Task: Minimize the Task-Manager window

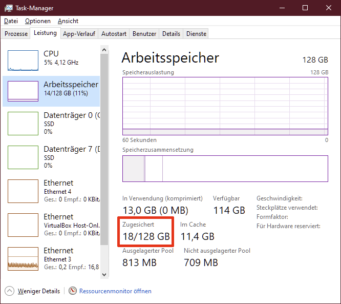Action: pos(282,8)
